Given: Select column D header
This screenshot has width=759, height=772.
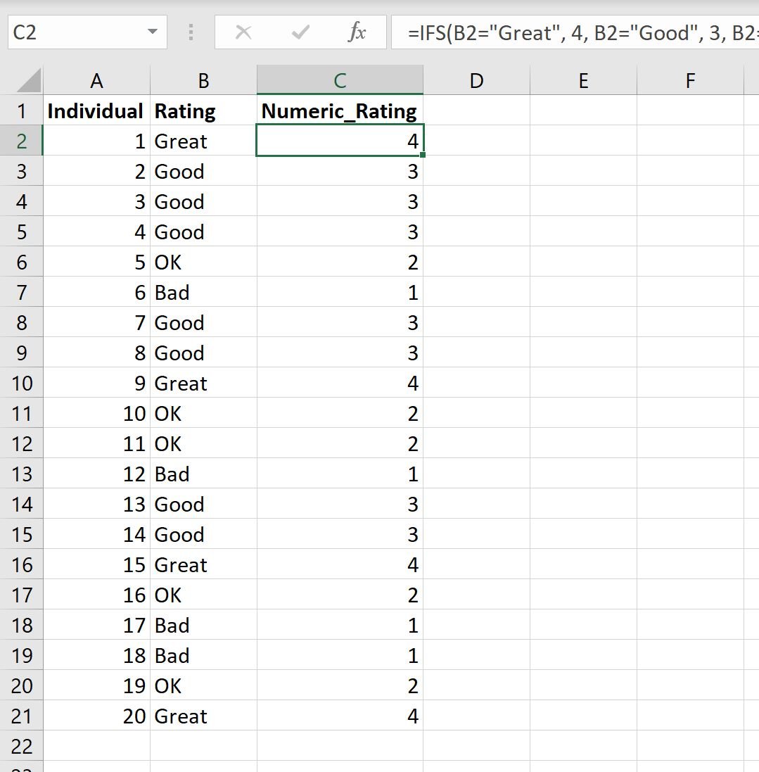Looking at the screenshot, I should tap(476, 80).
